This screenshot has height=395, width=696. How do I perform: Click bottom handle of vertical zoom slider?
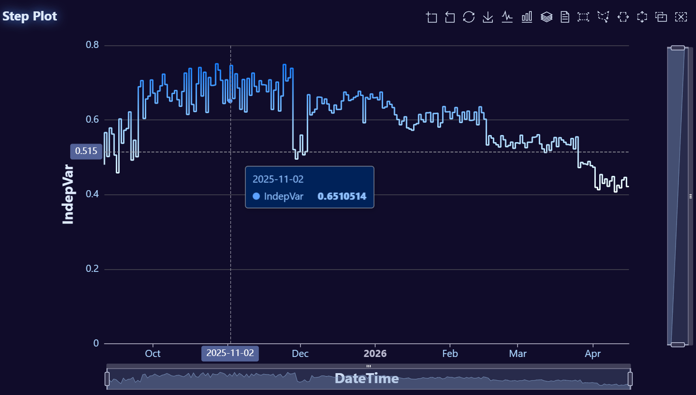(x=677, y=345)
